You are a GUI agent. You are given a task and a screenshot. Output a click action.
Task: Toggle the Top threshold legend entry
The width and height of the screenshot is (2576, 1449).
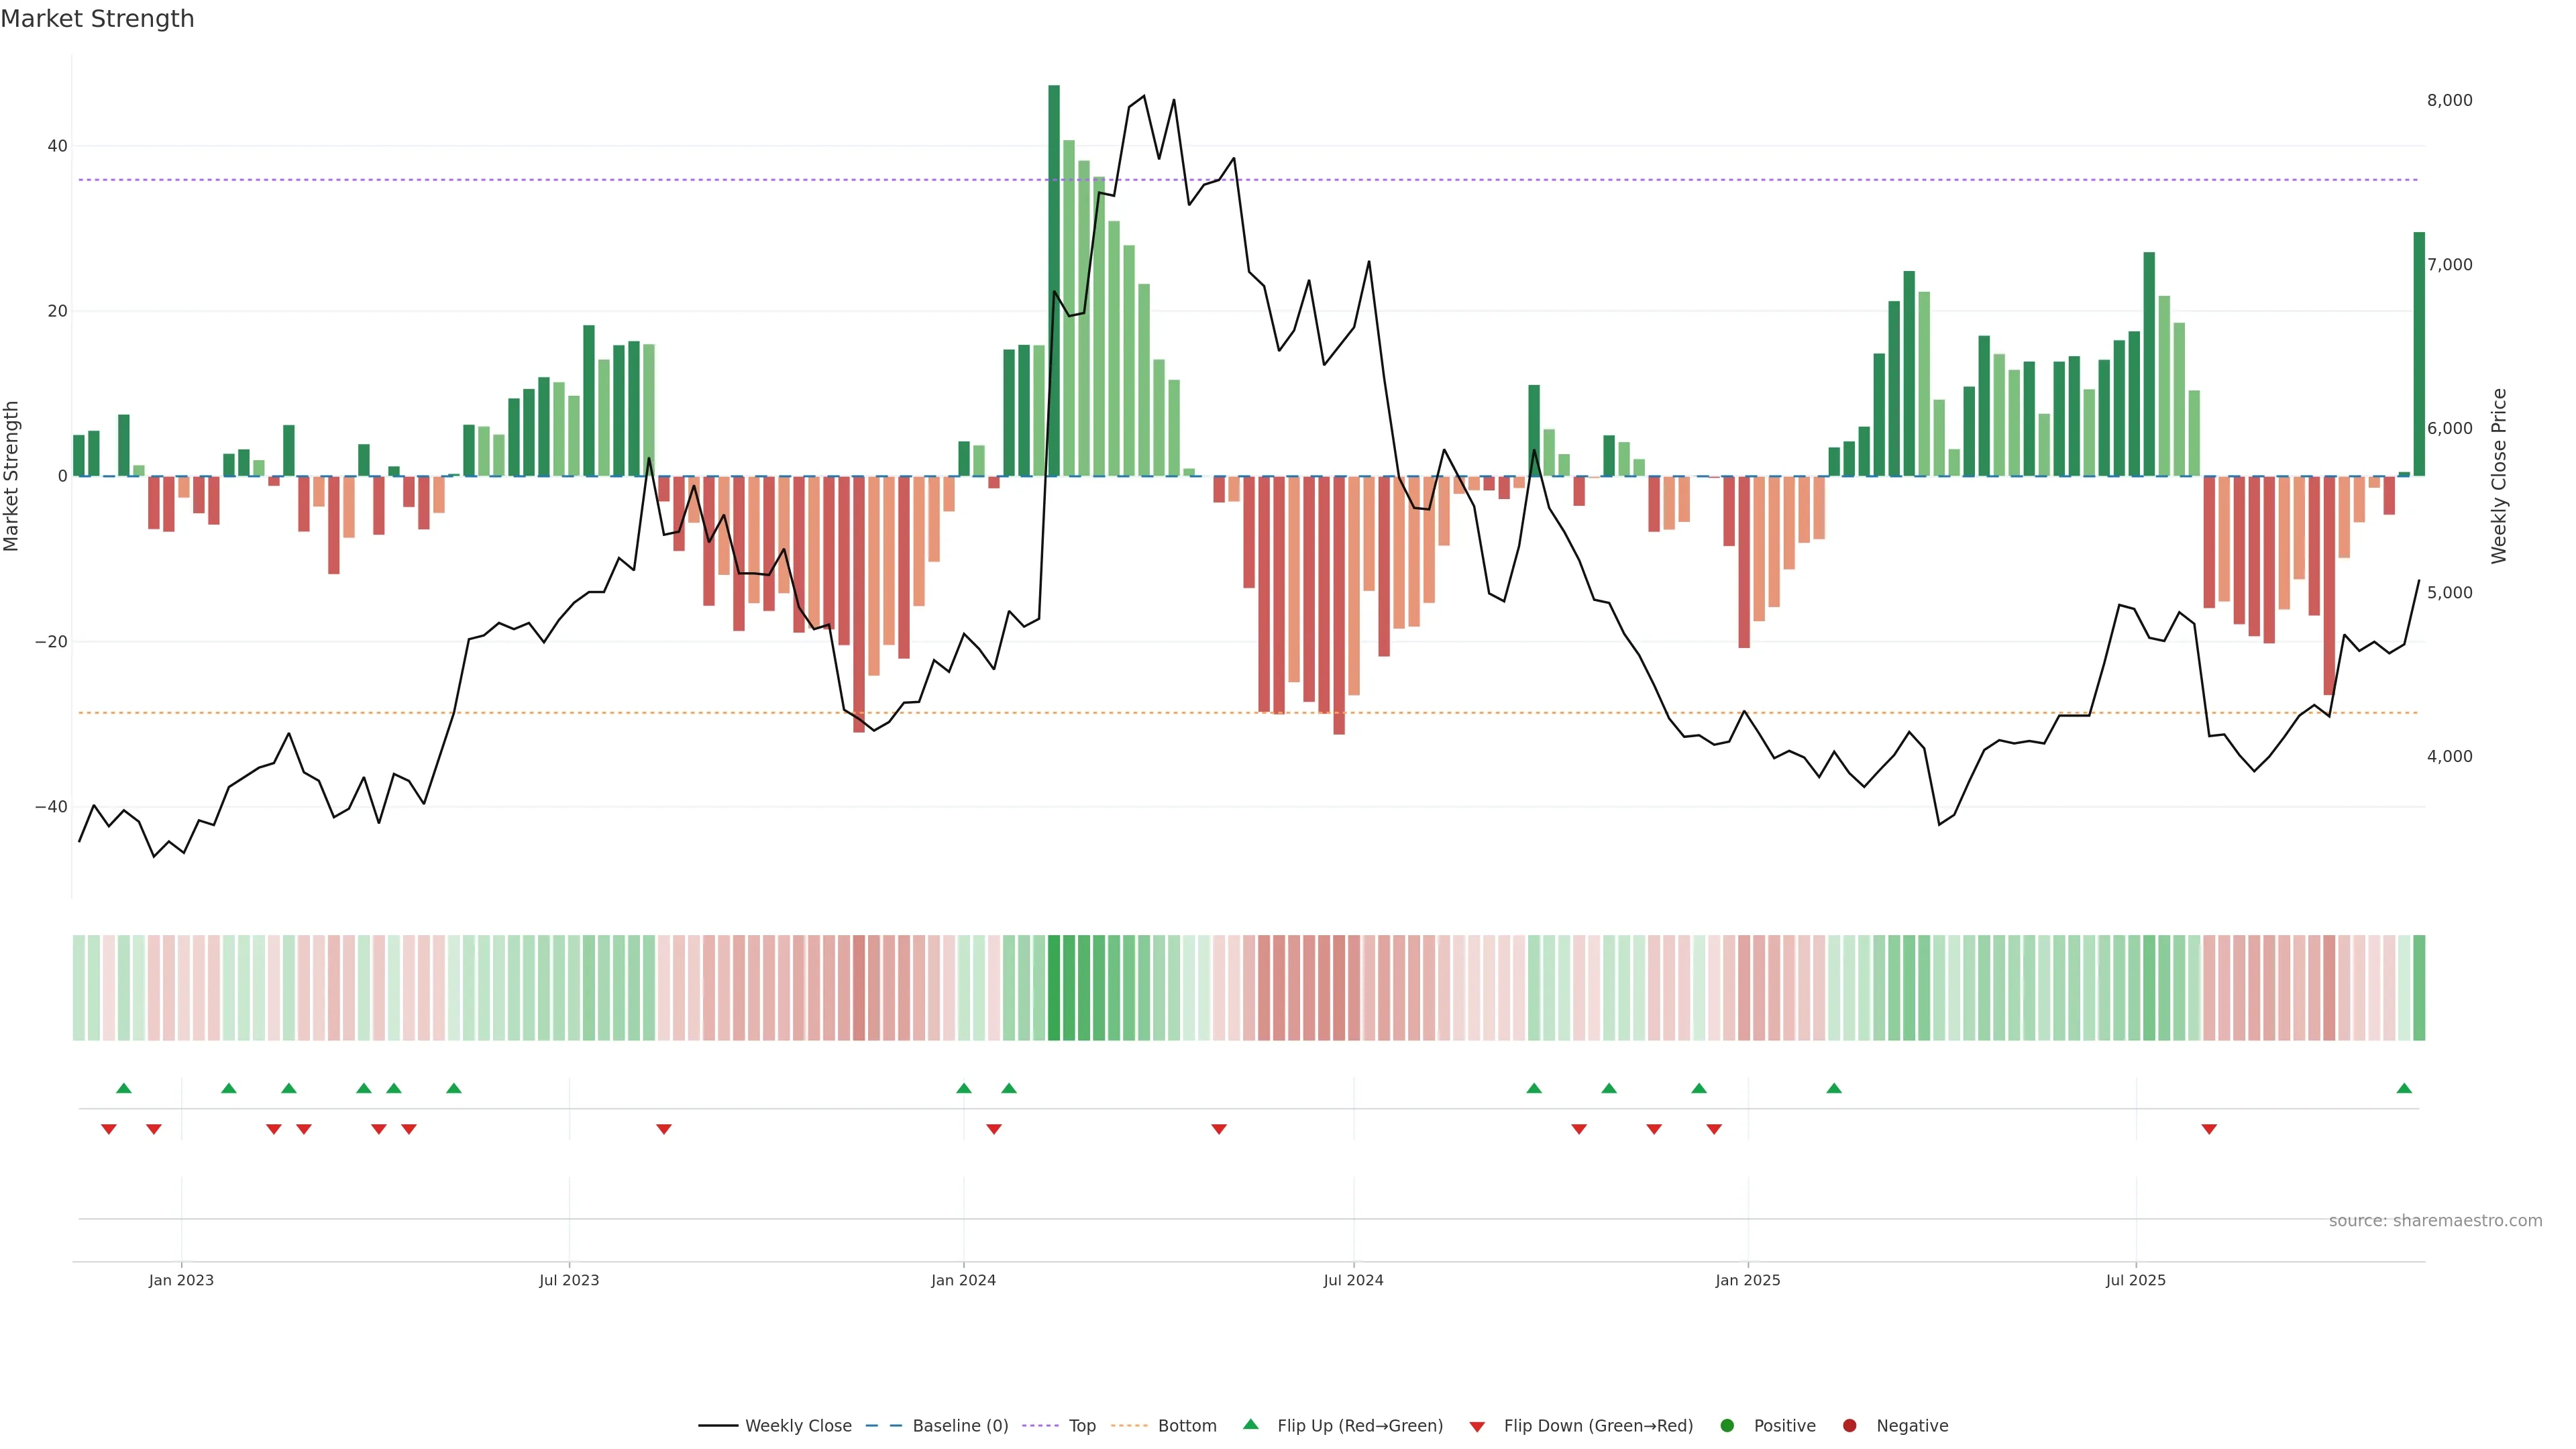[x=1081, y=1426]
